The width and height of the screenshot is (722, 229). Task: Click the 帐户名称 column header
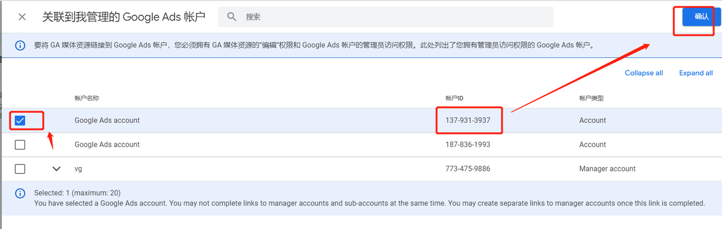pyautogui.click(x=87, y=98)
